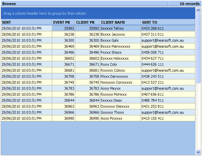Select client name Axxx Picxxxx
This screenshot has width=202, height=156.
click(111, 118)
